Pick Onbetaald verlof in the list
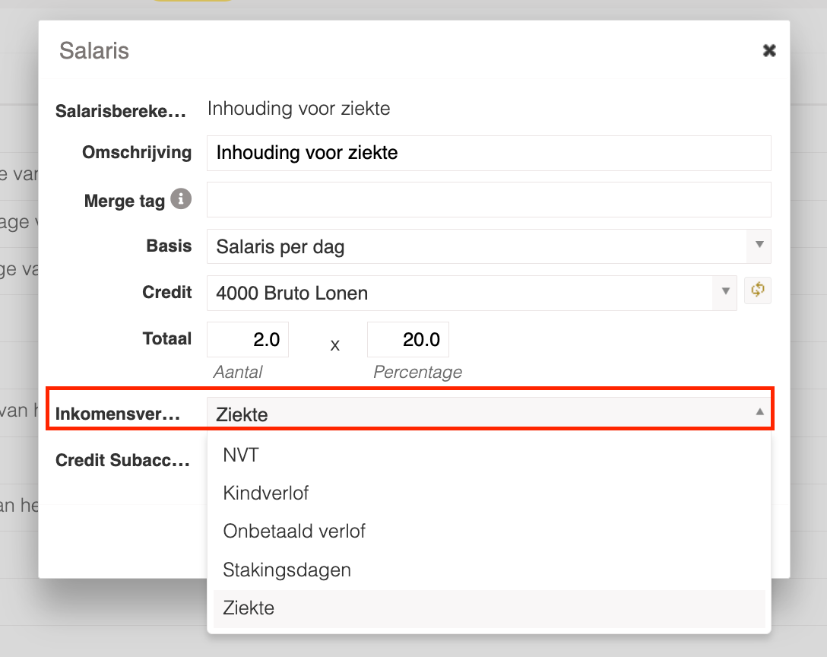Viewport: 827px width, 657px height. [x=294, y=531]
